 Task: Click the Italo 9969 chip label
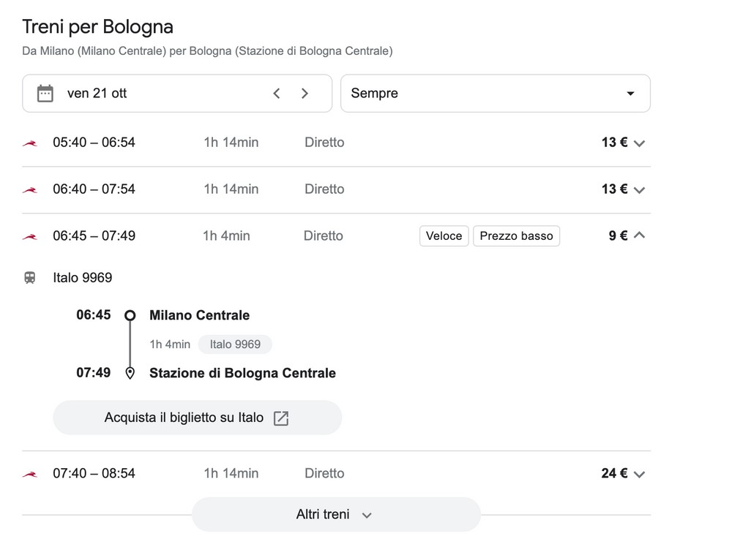(x=235, y=344)
